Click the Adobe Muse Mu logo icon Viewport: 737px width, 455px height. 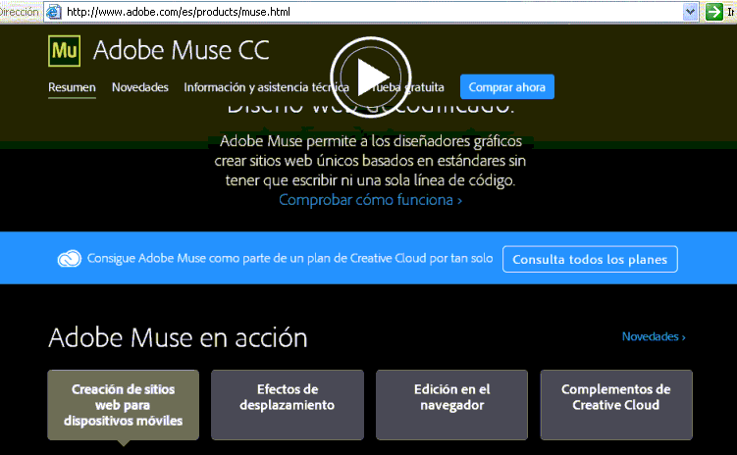[x=65, y=51]
